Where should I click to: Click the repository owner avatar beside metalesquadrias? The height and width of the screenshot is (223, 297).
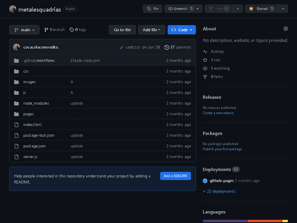(13, 9)
